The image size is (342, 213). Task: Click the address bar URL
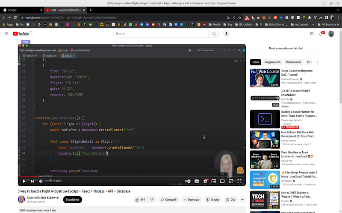(x=71, y=17)
